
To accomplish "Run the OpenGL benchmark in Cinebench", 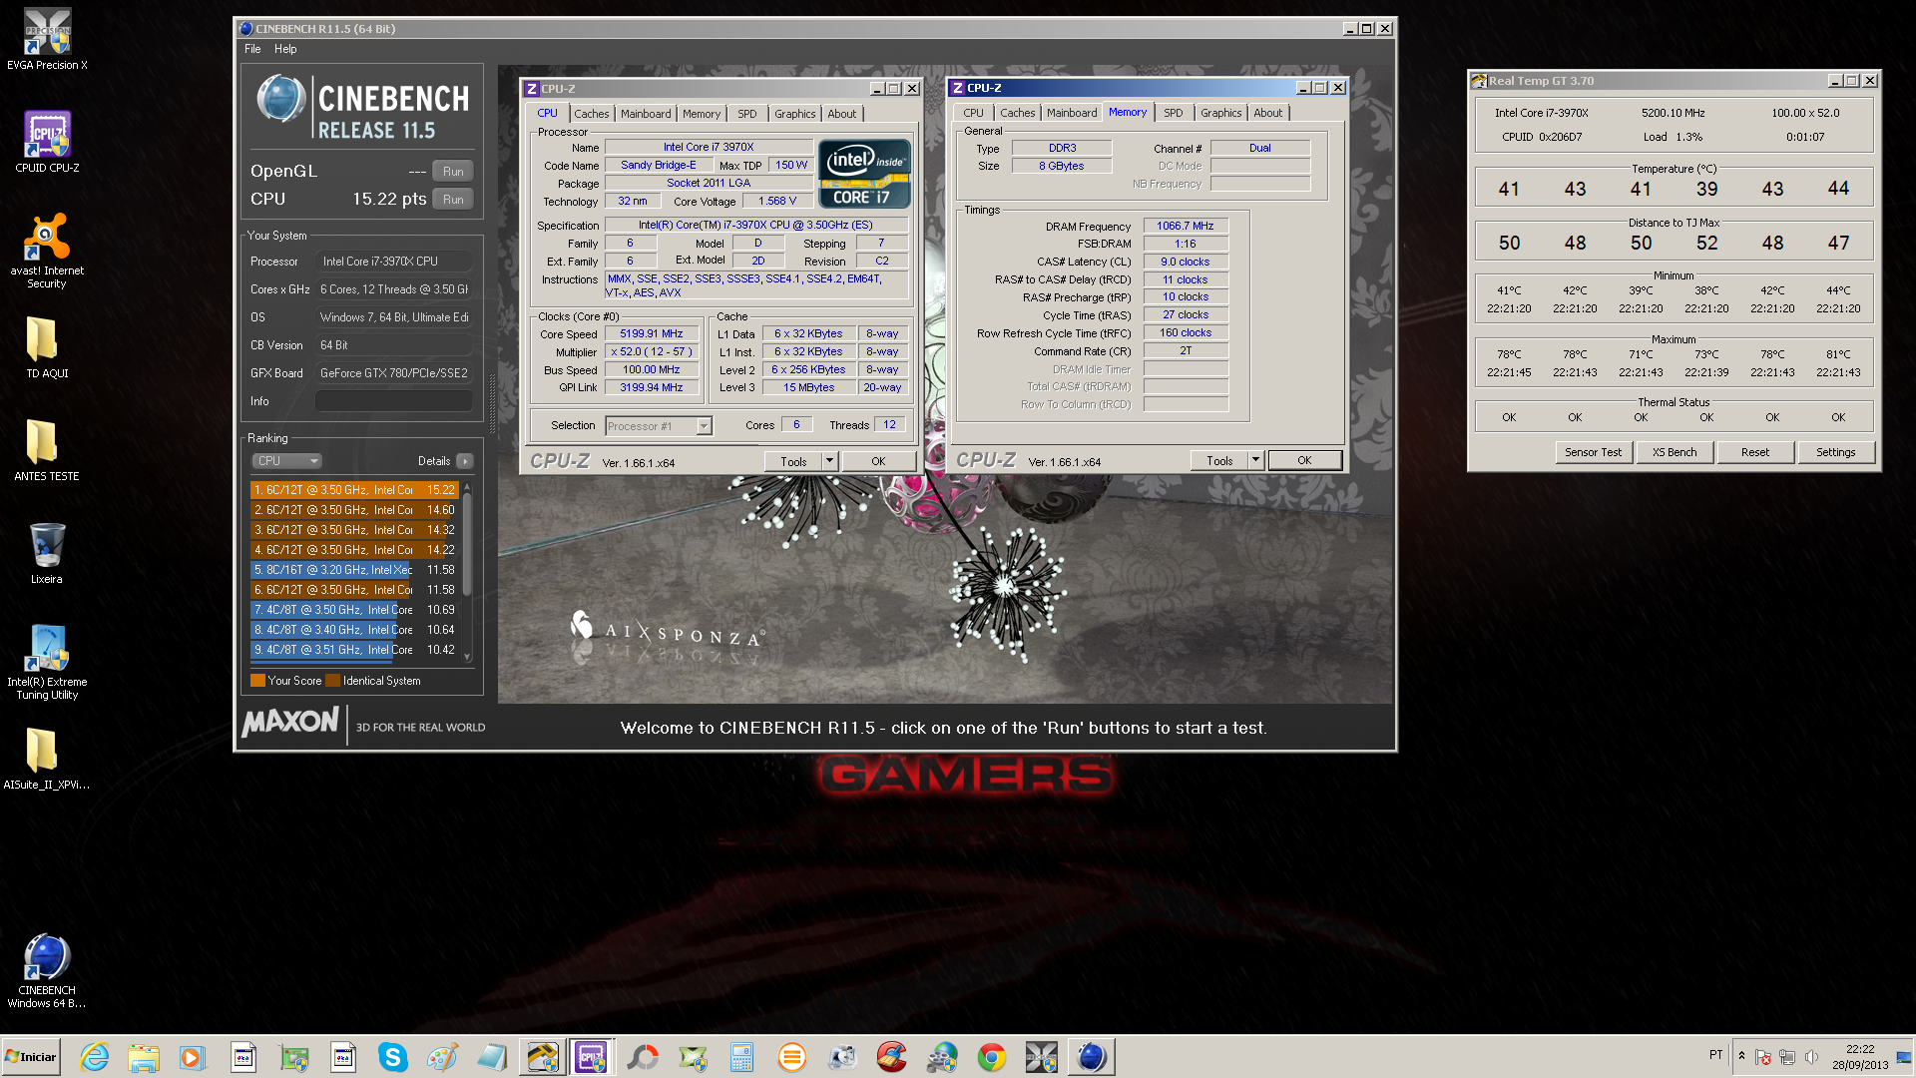I will click(453, 172).
